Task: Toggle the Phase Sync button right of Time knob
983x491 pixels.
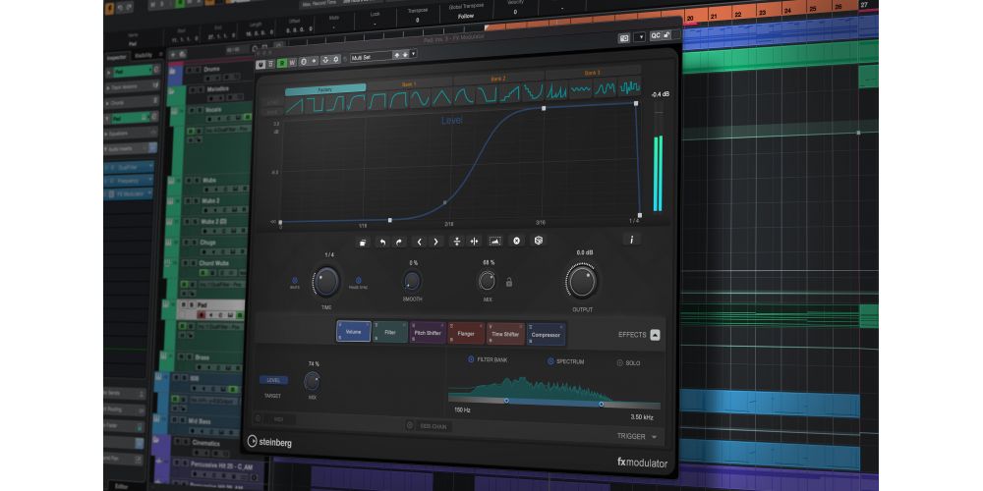Action: pos(359,280)
